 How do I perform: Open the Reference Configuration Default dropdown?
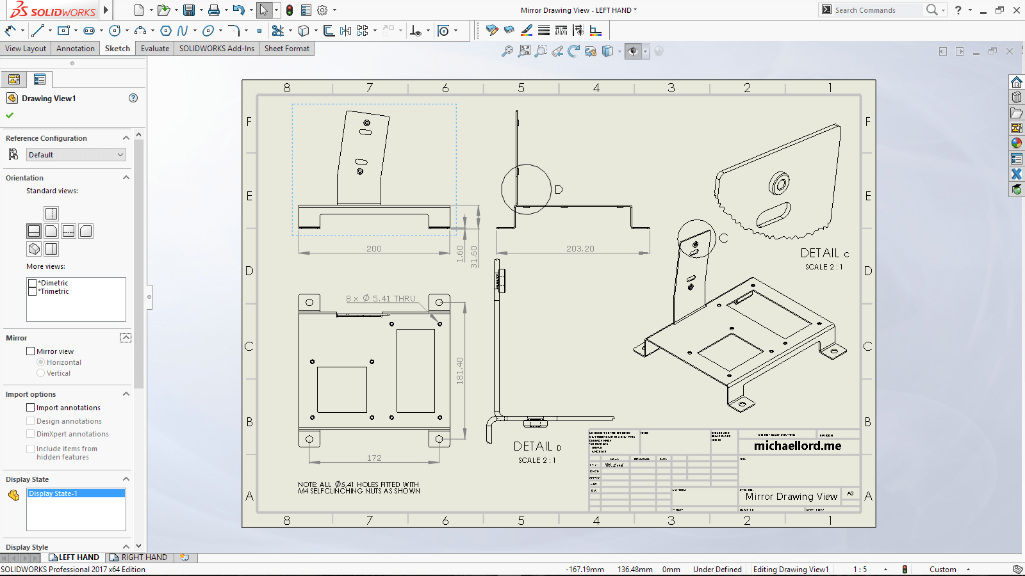pos(76,155)
